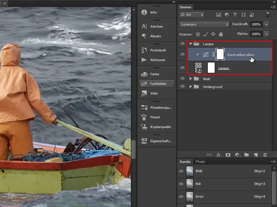
Task: Filter layers by smart object type
Action: point(252,15)
